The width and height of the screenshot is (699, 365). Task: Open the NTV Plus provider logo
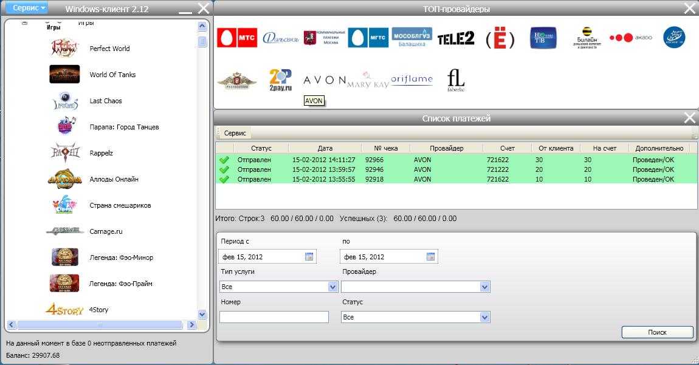[543, 38]
